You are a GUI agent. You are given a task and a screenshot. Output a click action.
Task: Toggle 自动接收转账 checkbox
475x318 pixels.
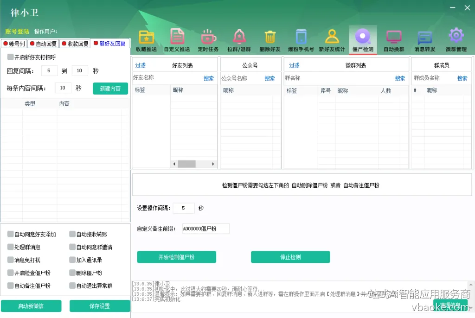(x=72, y=234)
